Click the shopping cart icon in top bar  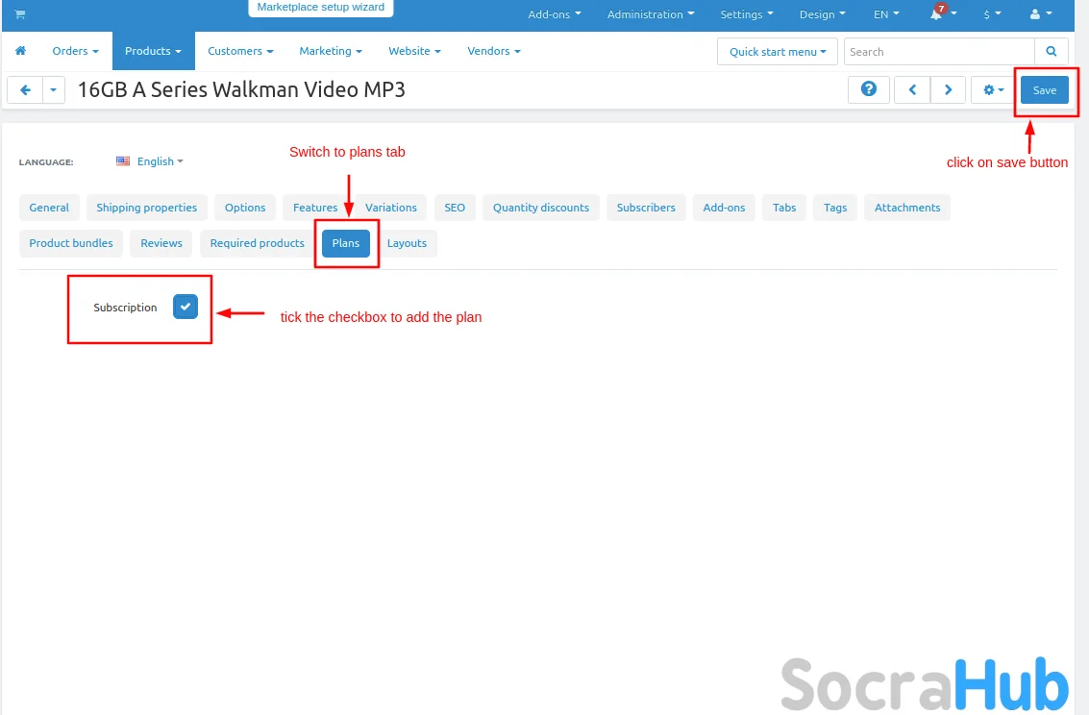pos(19,14)
